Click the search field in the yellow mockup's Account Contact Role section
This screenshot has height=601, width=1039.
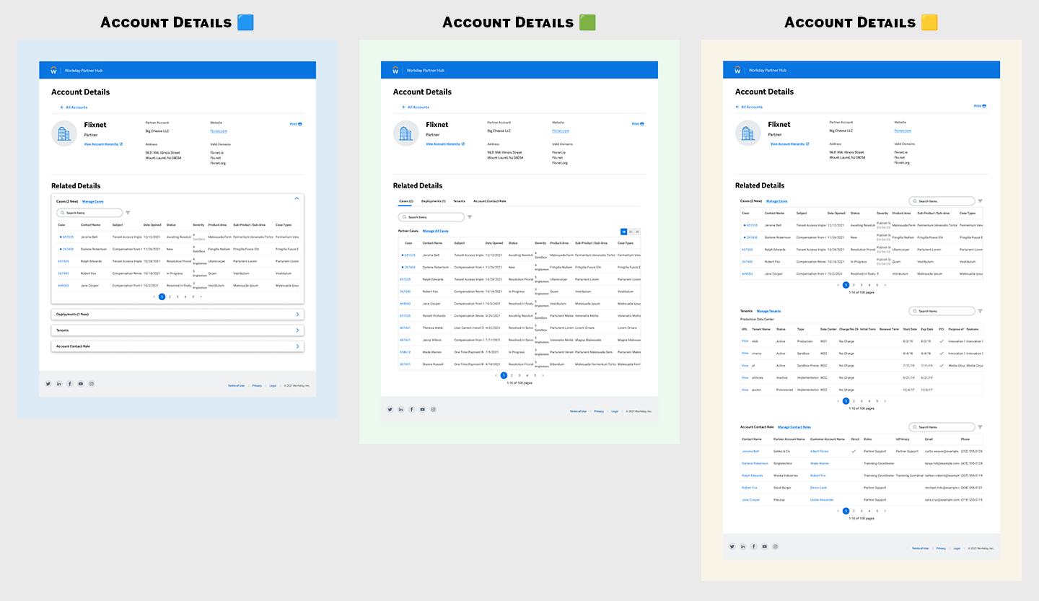pyautogui.click(x=942, y=427)
